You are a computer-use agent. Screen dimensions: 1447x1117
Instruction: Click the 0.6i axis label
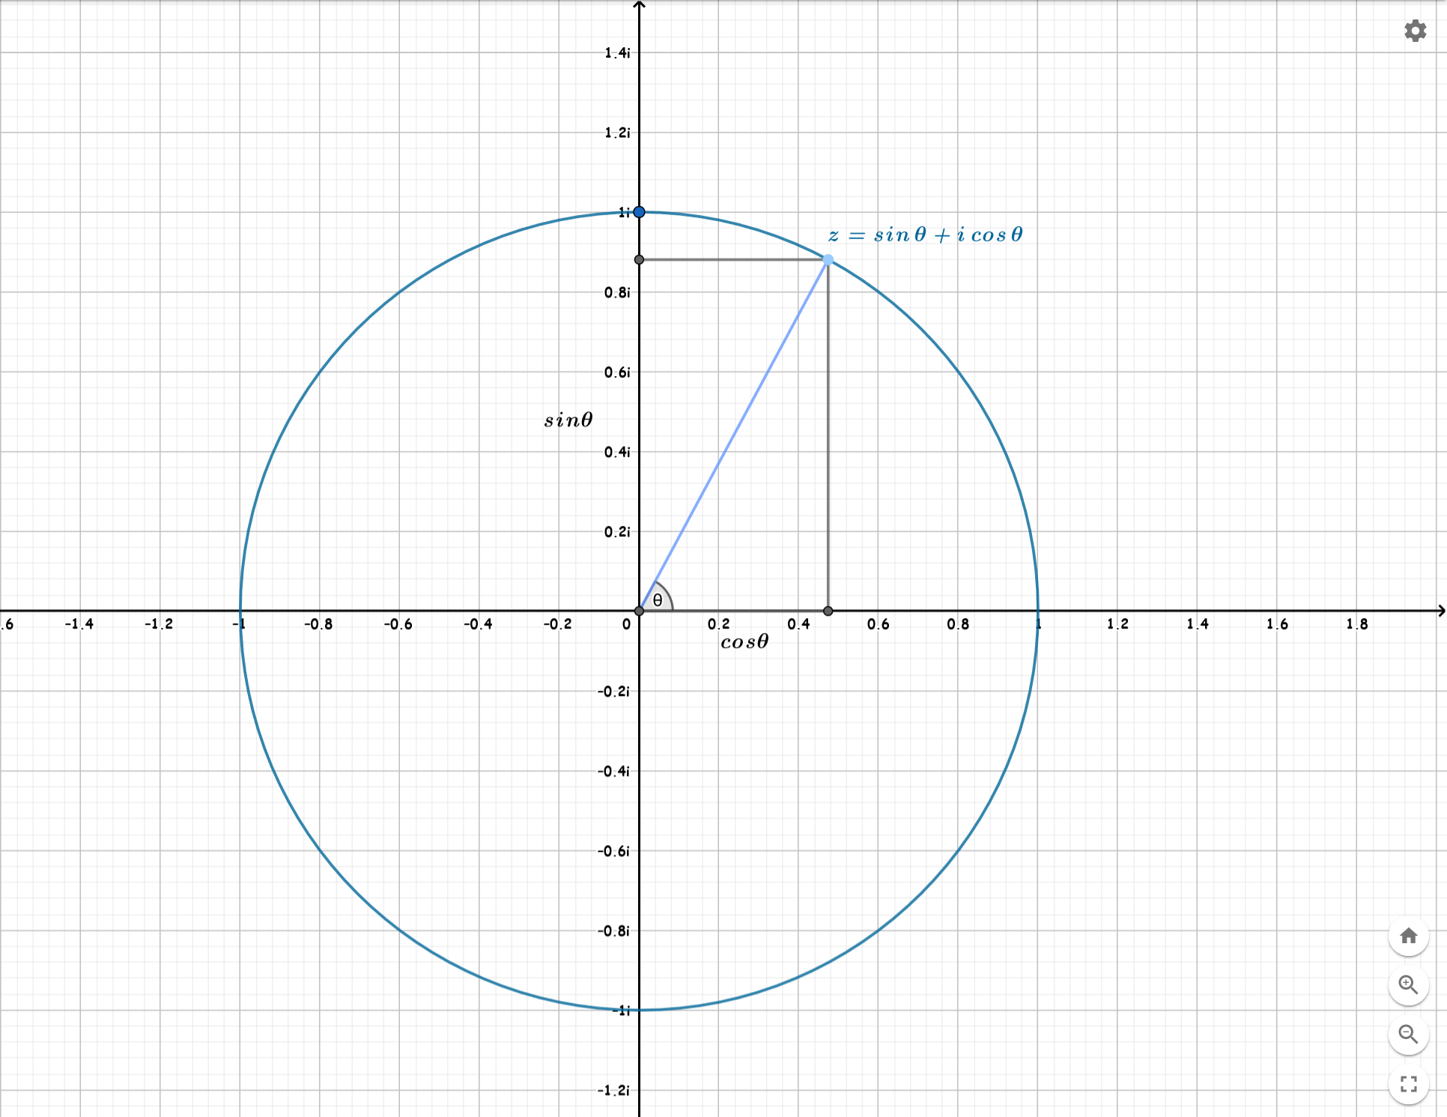(618, 372)
